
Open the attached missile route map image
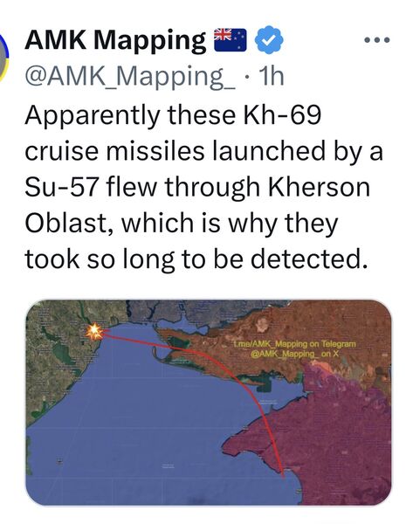tap(208, 403)
